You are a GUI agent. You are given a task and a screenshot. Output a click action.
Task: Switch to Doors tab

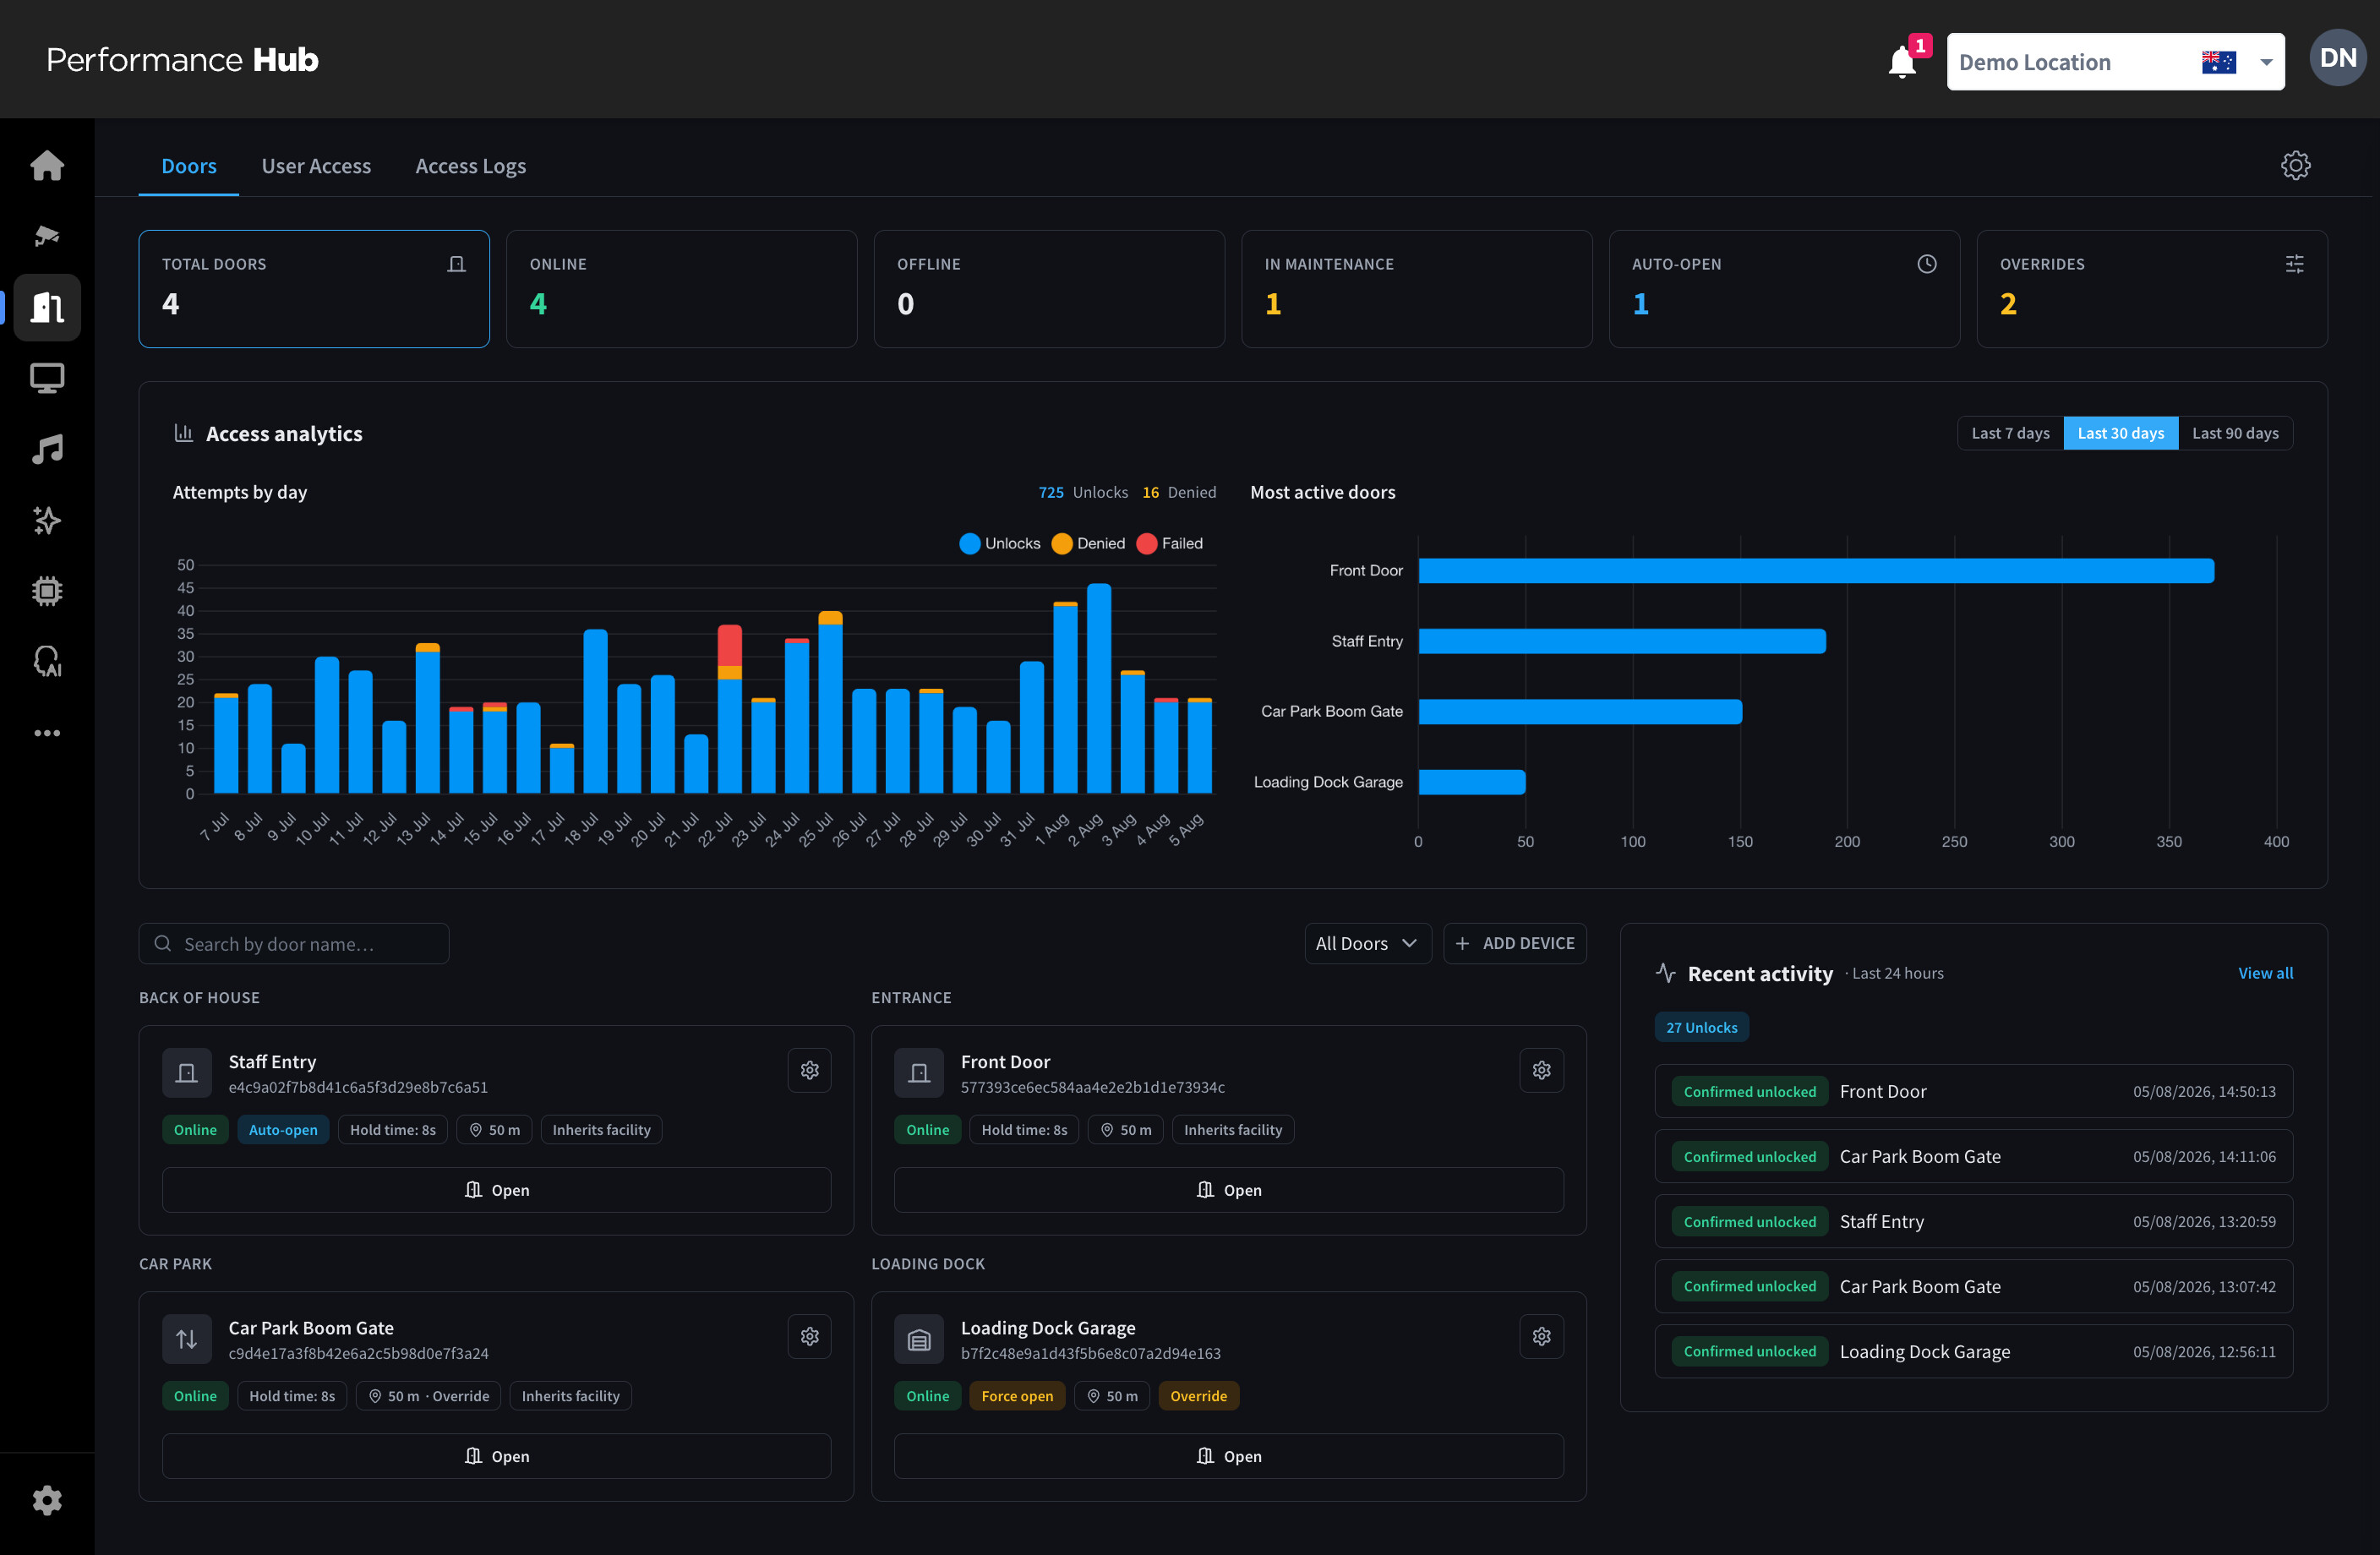click(189, 166)
